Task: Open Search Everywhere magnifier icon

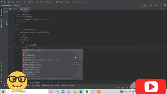Action: point(165,5)
